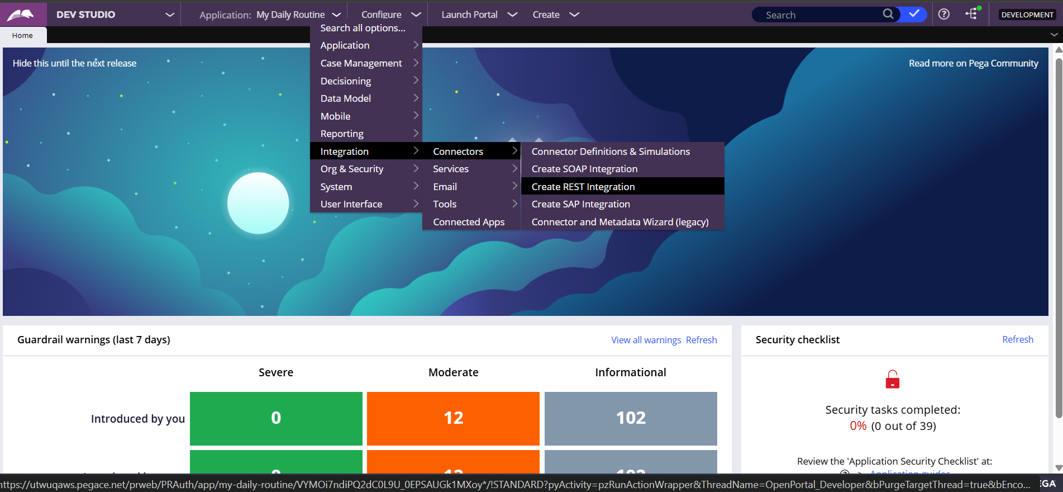Click the Pega logo icon
Viewport: 1063px width, 492px height.
[21, 15]
